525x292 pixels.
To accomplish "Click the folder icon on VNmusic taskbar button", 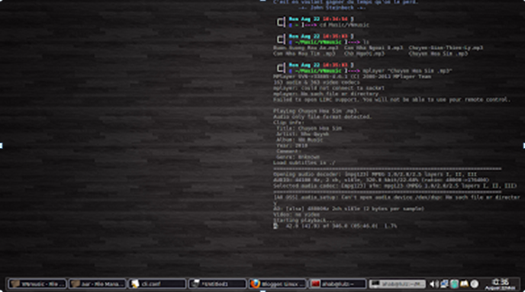I will pos(14,284).
